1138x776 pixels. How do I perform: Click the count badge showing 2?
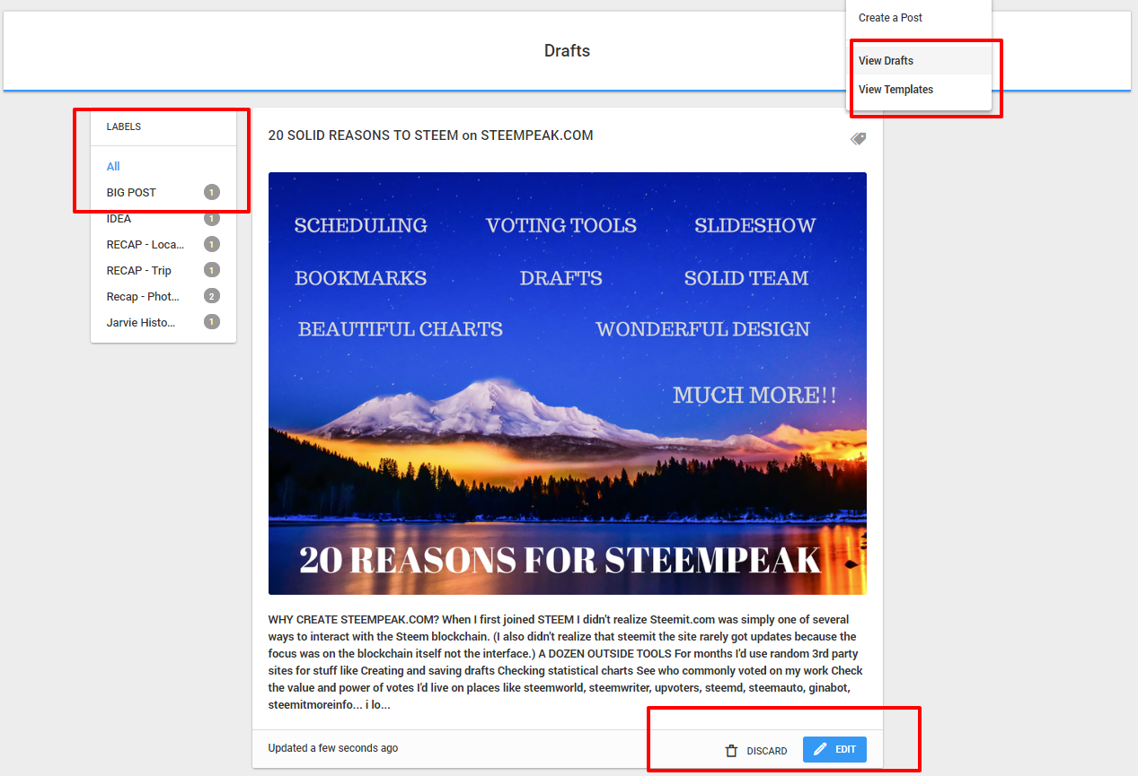(212, 297)
